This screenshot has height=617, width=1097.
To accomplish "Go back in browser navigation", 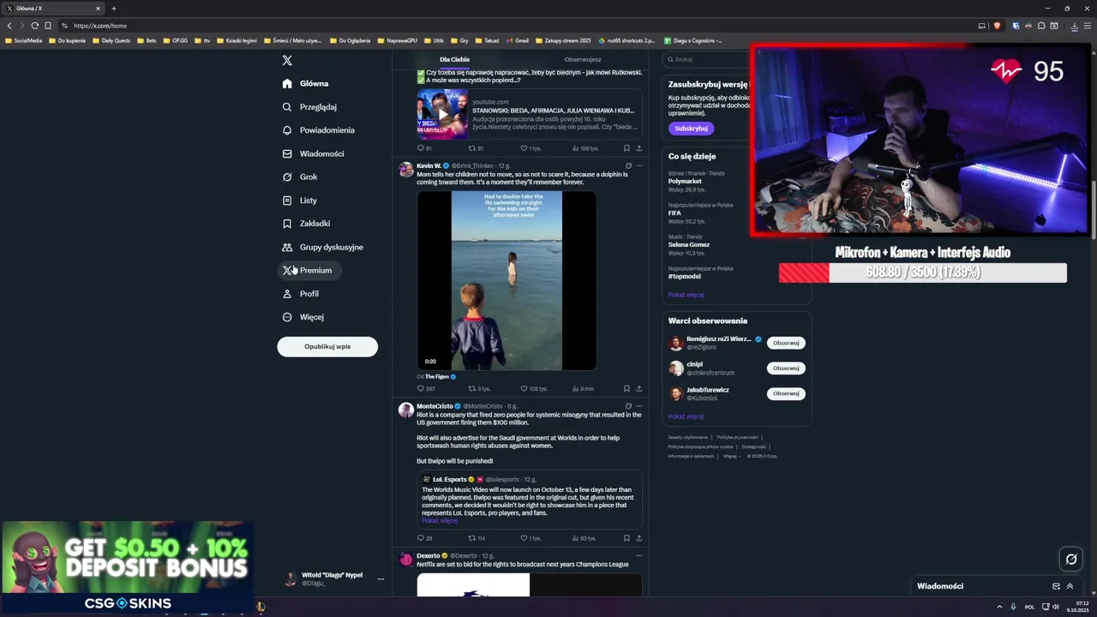I will [x=9, y=26].
